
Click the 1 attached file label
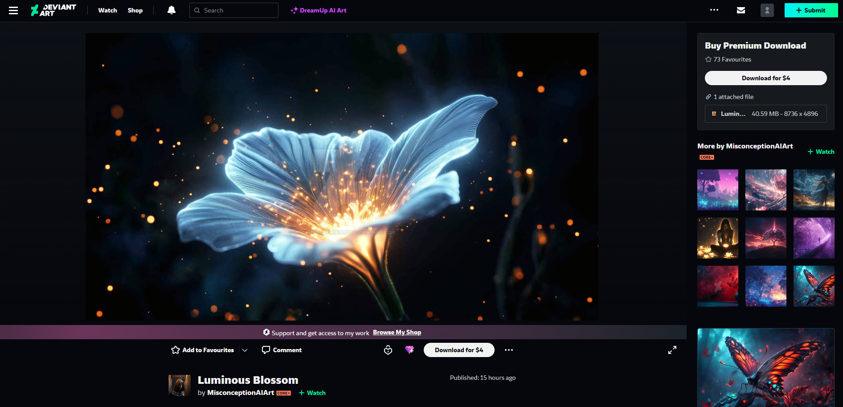pyautogui.click(x=729, y=97)
